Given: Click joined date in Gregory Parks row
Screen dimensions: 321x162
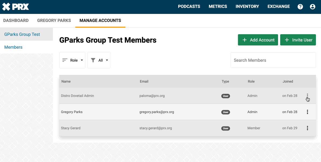Looking at the screenshot, I should pyautogui.click(x=290, y=112).
